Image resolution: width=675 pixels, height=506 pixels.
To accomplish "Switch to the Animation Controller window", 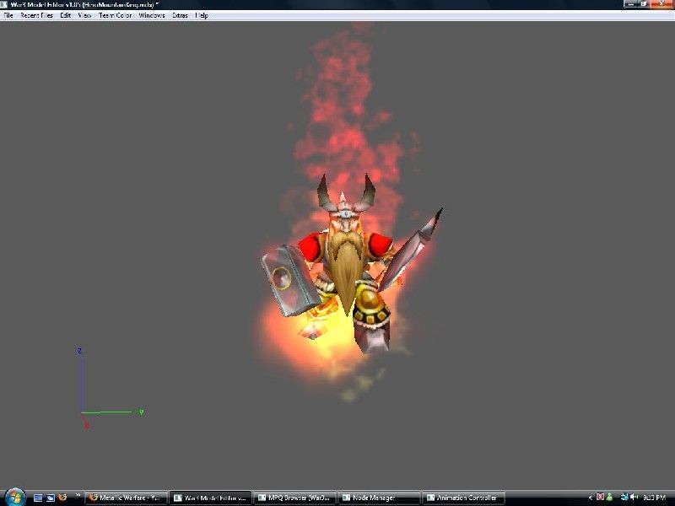I will [463, 498].
